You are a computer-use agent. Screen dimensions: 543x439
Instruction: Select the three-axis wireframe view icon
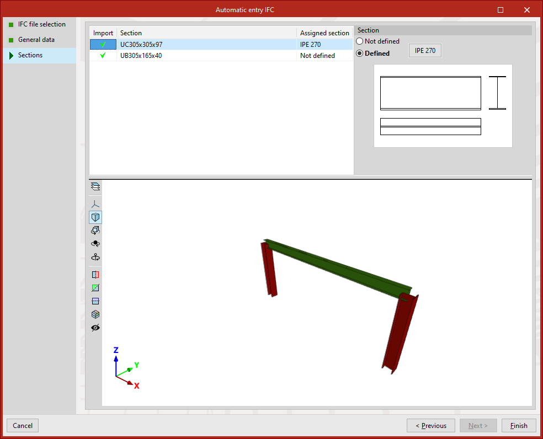click(95, 204)
